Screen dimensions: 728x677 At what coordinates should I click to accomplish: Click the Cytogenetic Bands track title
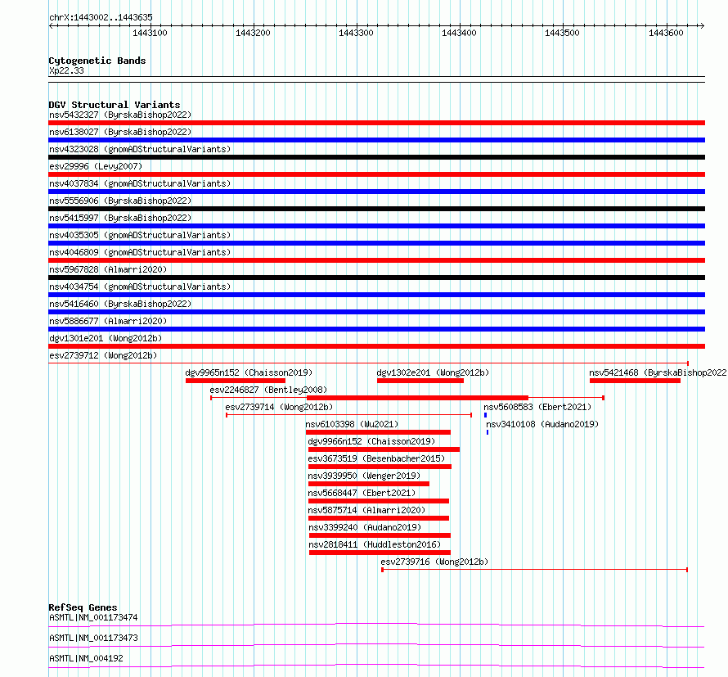(97, 61)
